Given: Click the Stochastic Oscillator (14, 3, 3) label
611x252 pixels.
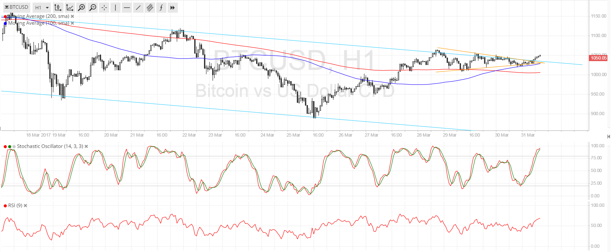Looking at the screenshot, I should pos(50,146).
